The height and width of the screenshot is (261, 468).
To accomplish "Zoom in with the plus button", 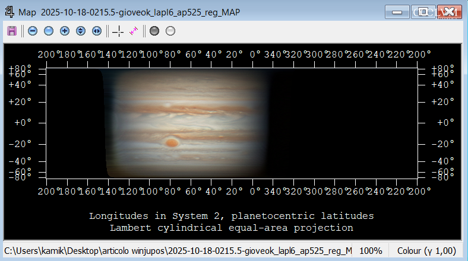I will point(65,31).
